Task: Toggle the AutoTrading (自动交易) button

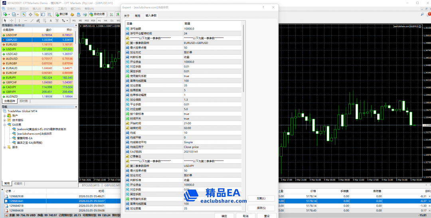Action: click(96, 14)
